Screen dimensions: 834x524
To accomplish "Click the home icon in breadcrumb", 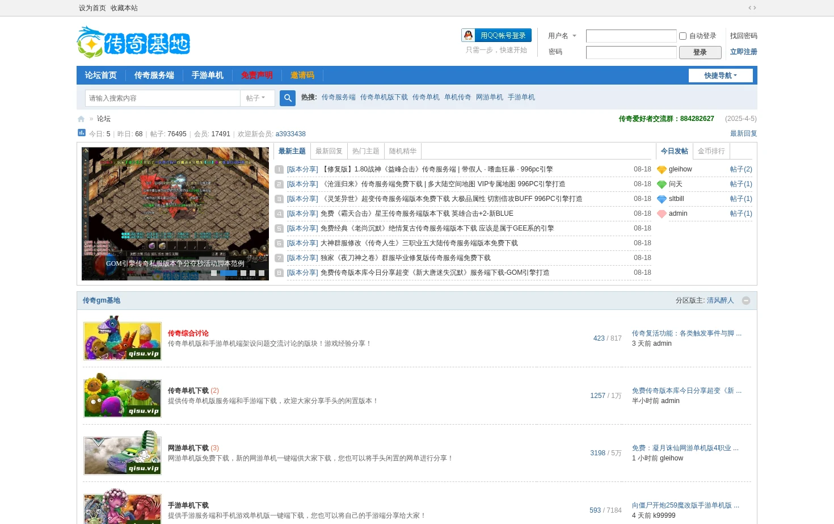I will point(81,119).
